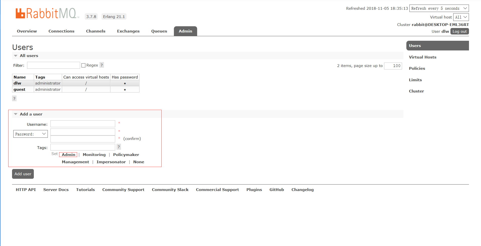Set the Policymaker tag
This screenshot has height=246, width=481.
click(x=126, y=154)
